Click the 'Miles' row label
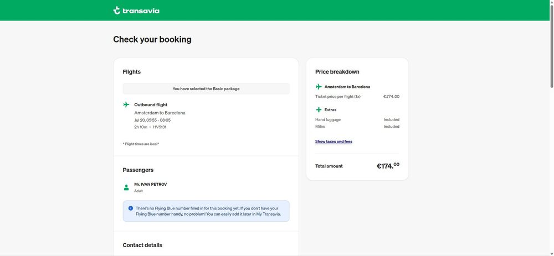The height and width of the screenshot is (256, 554). (x=320, y=126)
